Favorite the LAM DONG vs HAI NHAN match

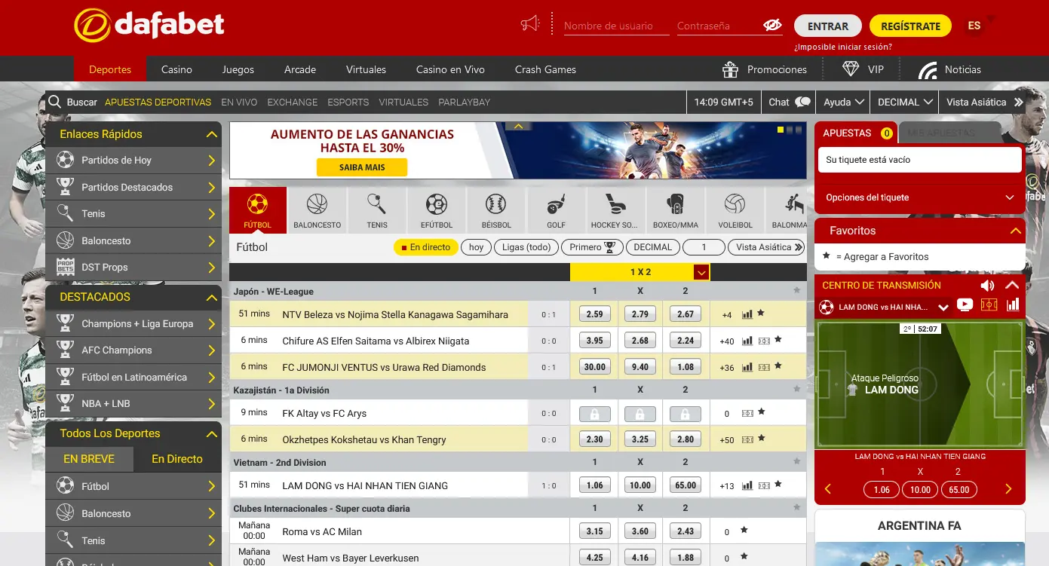[778, 484]
